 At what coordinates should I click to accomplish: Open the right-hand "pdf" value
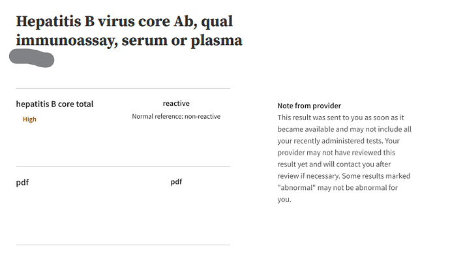coord(176,182)
